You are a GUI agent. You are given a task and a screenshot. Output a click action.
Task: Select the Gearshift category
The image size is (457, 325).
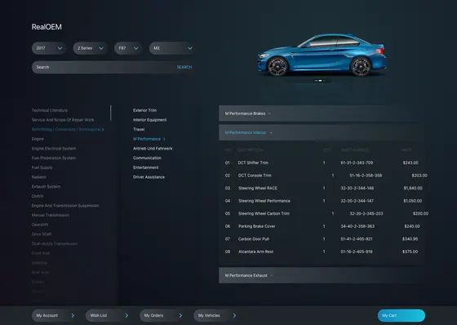[x=40, y=225]
